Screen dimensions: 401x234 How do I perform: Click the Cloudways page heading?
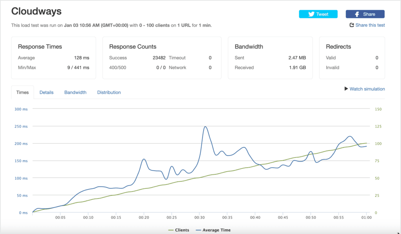click(36, 11)
